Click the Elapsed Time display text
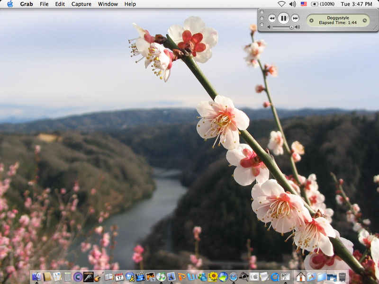The width and height of the screenshot is (379, 284). click(337, 22)
